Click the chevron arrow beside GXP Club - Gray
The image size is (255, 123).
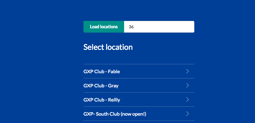click(188, 85)
